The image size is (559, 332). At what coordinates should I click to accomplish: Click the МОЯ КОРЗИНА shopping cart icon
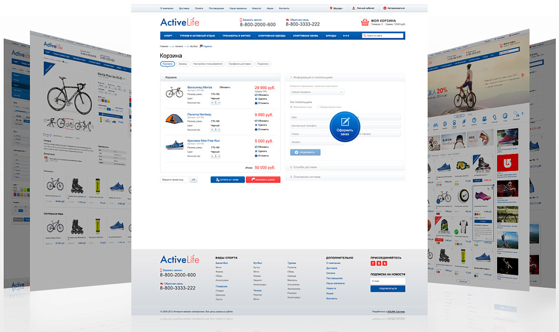pyautogui.click(x=364, y=22)
